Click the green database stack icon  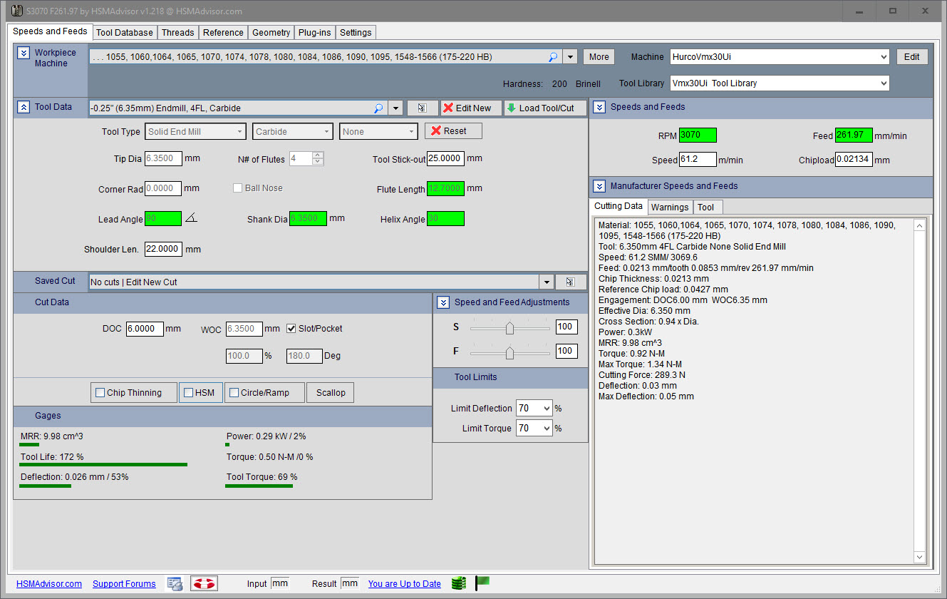[x=458, y=583]
